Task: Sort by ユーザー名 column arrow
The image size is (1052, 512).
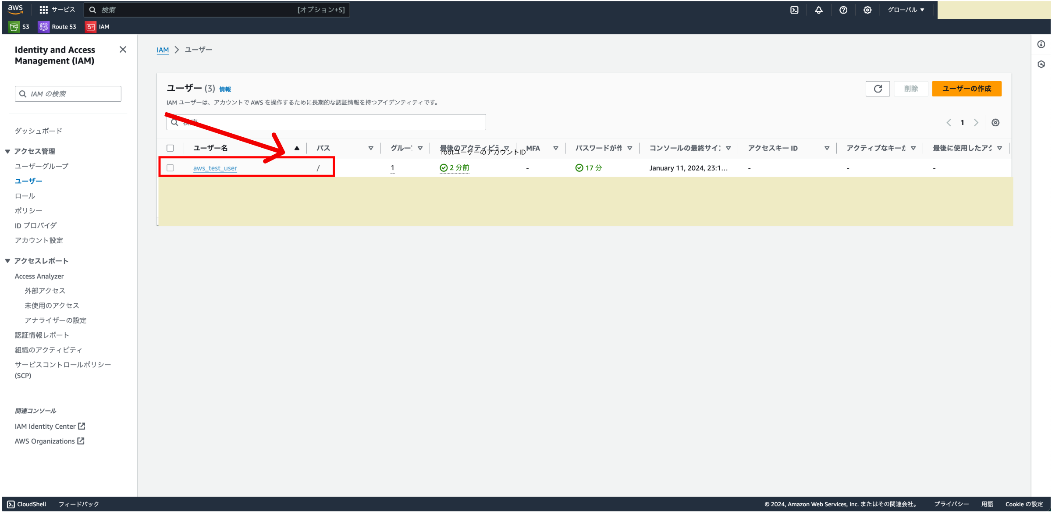Action: point(297,148)
